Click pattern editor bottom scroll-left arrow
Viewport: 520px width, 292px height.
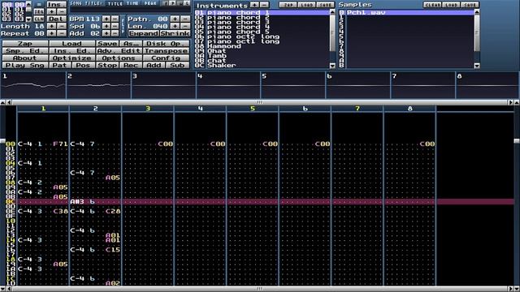pos(9,289)
